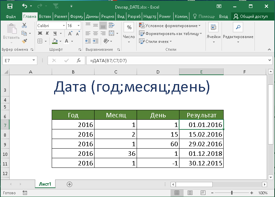275x197 pixels.
Task: Switch to the Power tab
Action: pos(165,16)
